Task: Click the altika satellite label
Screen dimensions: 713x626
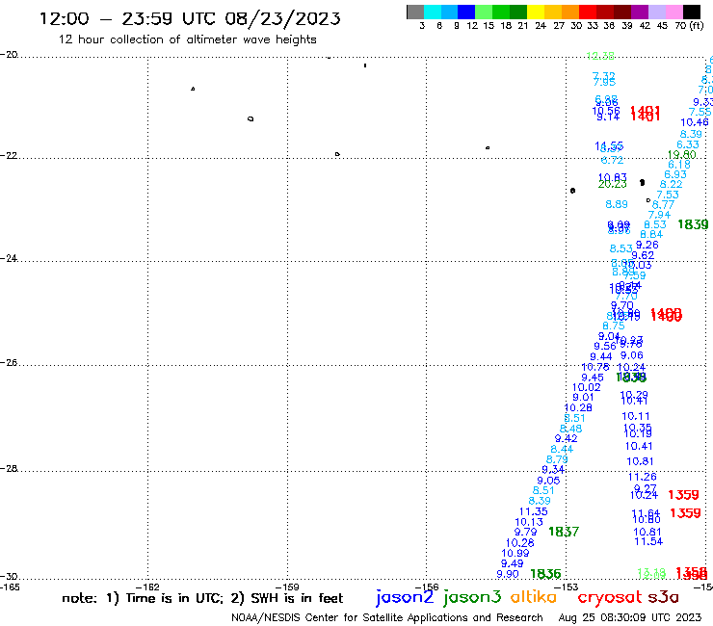Action: pos(533,597)
